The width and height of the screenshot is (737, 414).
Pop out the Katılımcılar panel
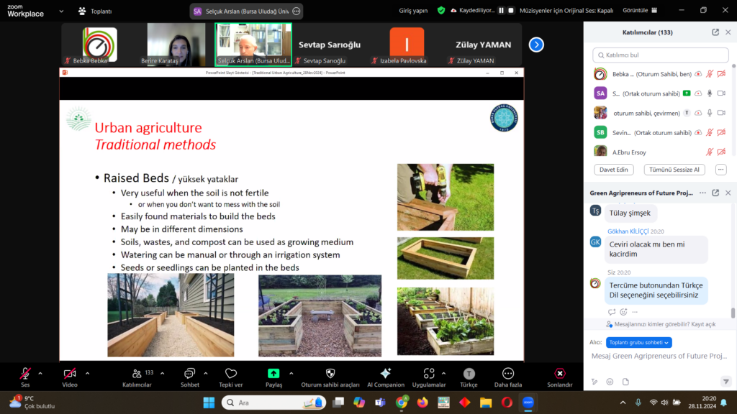715,32
